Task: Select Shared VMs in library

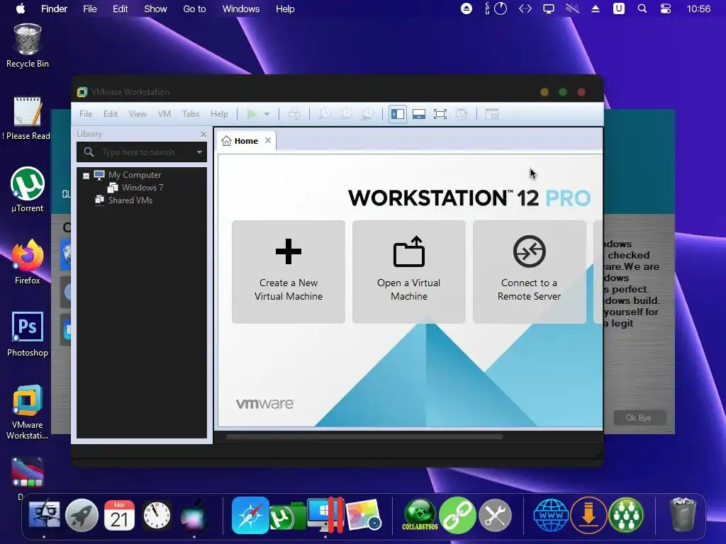Action: (x=130, y=200)
